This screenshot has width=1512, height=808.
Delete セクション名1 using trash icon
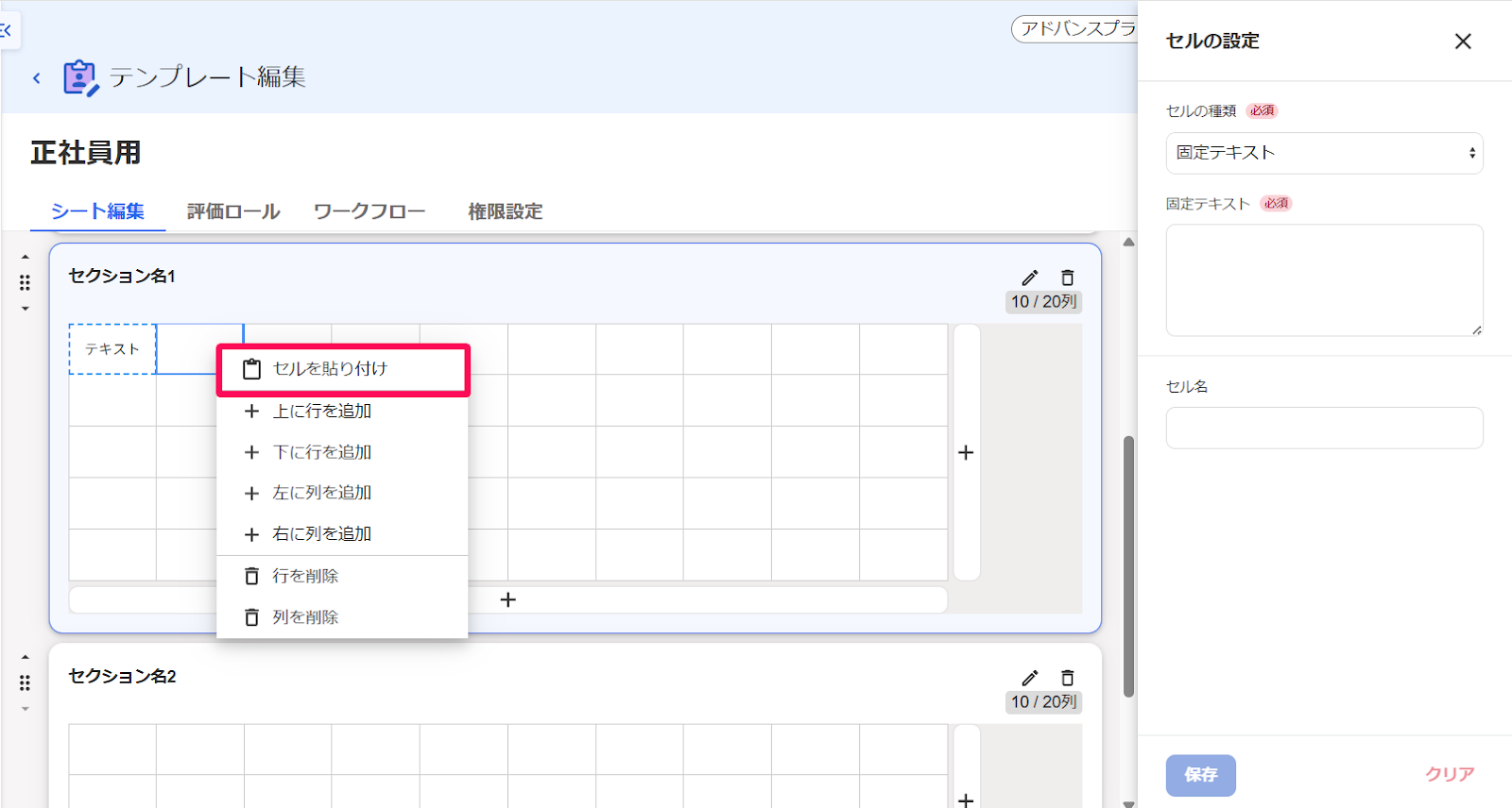click(1067, 278)
